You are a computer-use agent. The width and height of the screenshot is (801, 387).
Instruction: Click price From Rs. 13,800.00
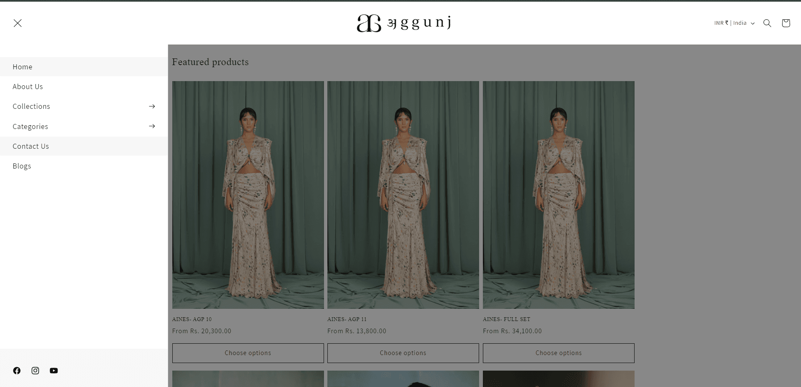click(357, 331)
